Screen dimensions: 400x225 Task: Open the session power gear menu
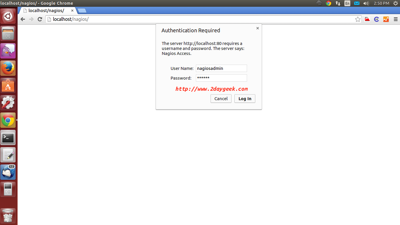click(395, 3)
